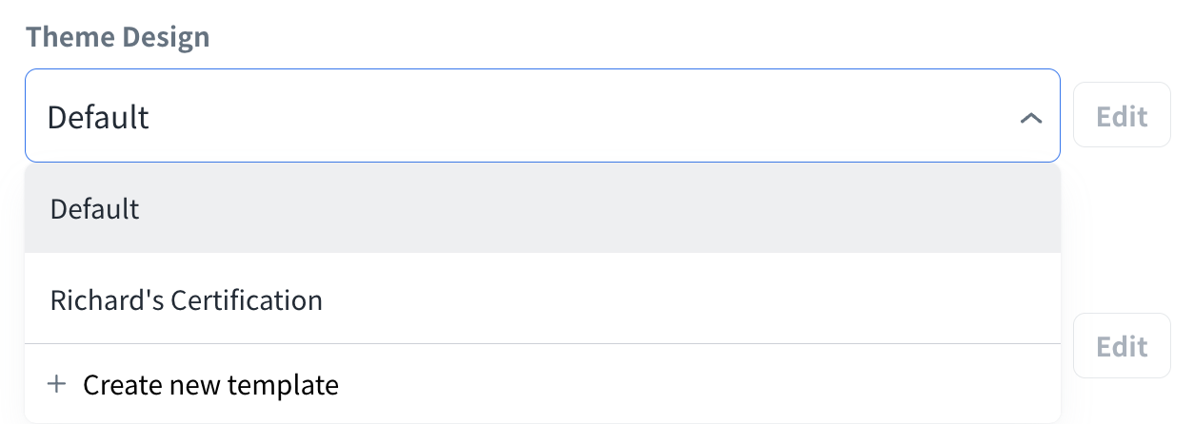Pick Default from the dropdown options

click(x=95, y=209)
